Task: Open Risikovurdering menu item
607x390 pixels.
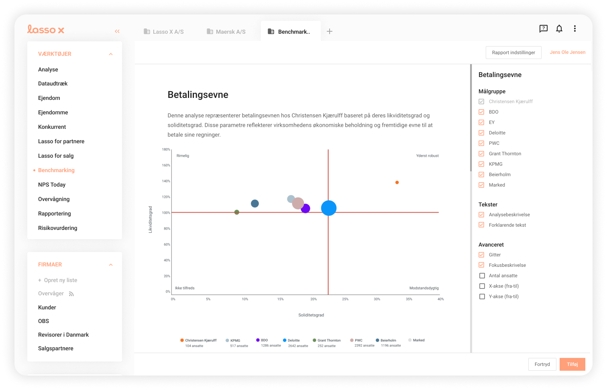Action: point(57,228)
